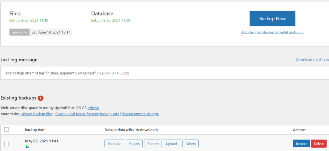Click the Backup Now button
This screenshot has width=329, height=151.
coord(272,19)
